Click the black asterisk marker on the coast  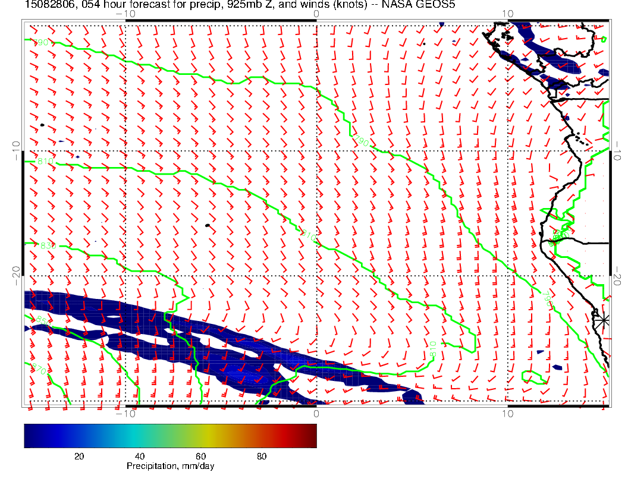[x=604, y=320]
